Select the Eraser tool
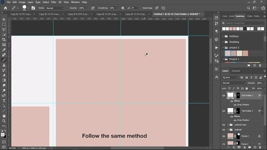The height and width of the screenshot is (150, 267). coord(4,75)
